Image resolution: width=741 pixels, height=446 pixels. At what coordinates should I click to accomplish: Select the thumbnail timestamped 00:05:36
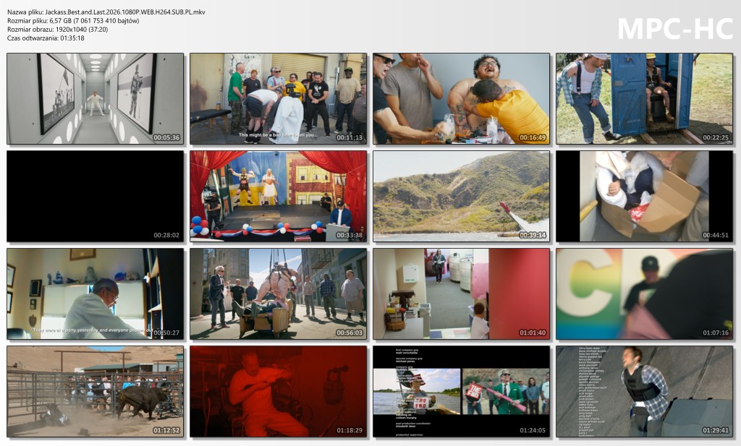[96, 98]
